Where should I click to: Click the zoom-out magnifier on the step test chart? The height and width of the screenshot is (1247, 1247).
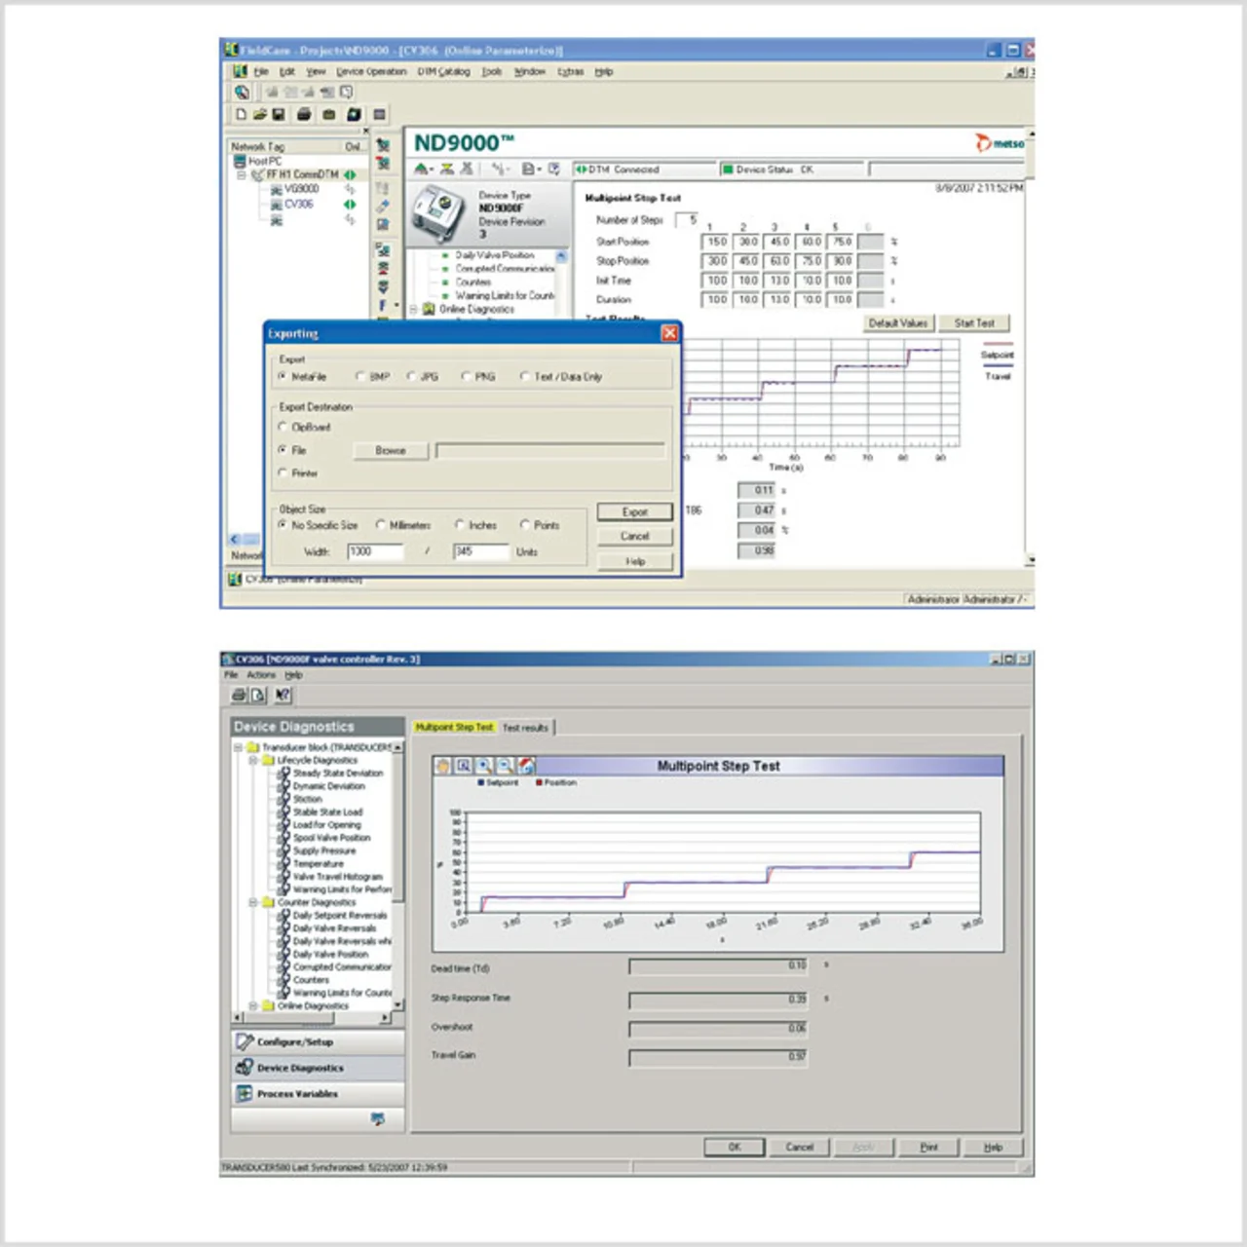coord(505,766)
